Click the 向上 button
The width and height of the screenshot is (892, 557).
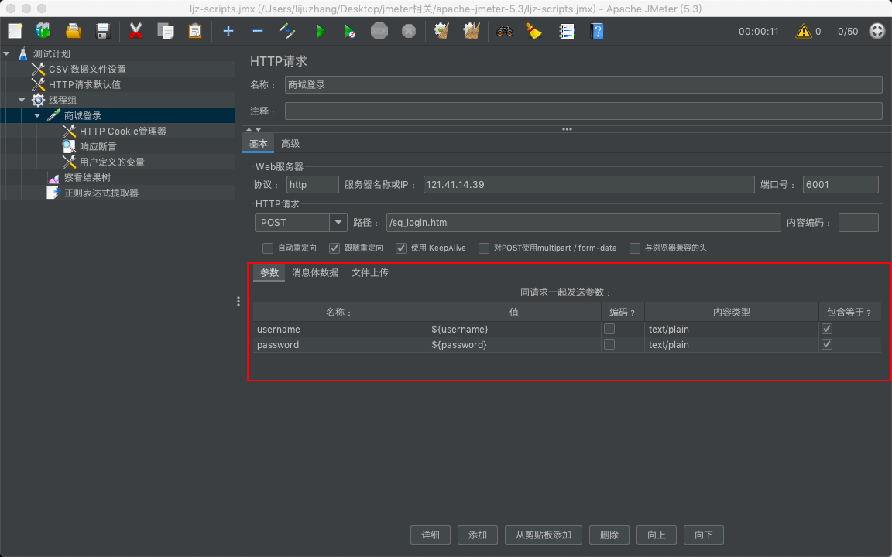[657, 535]
